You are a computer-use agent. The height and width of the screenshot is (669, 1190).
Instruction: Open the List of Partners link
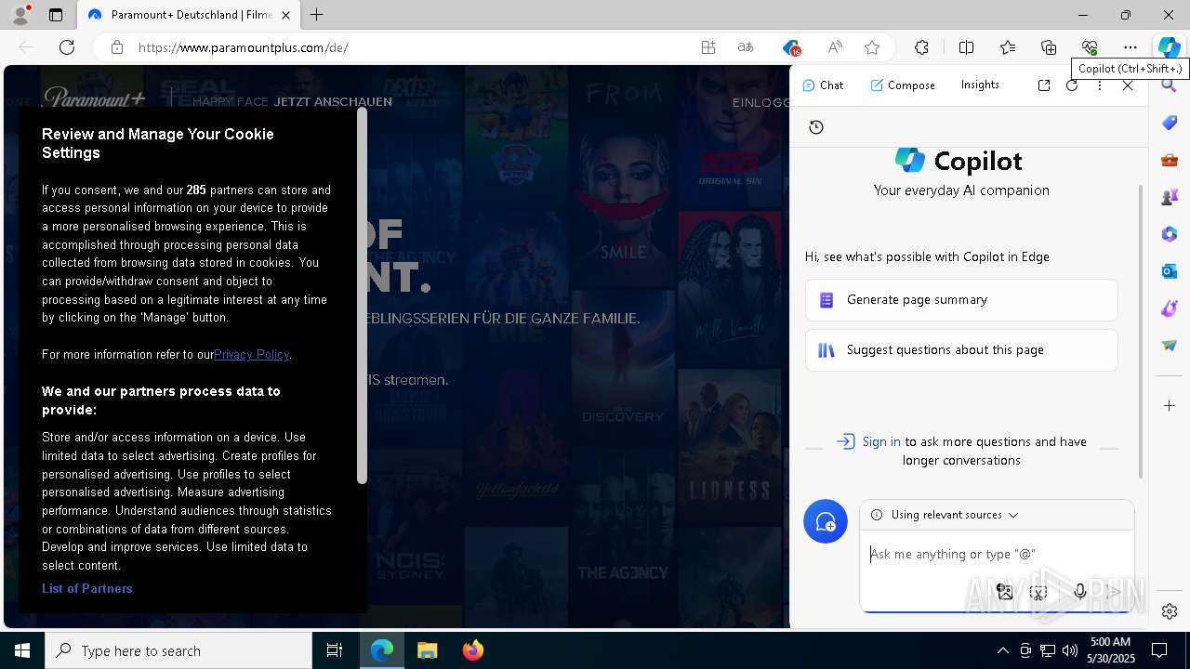87,588
